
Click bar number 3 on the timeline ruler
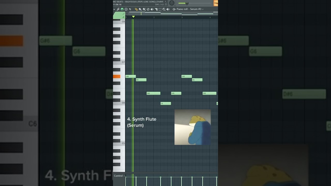click(x=182, y=17)
